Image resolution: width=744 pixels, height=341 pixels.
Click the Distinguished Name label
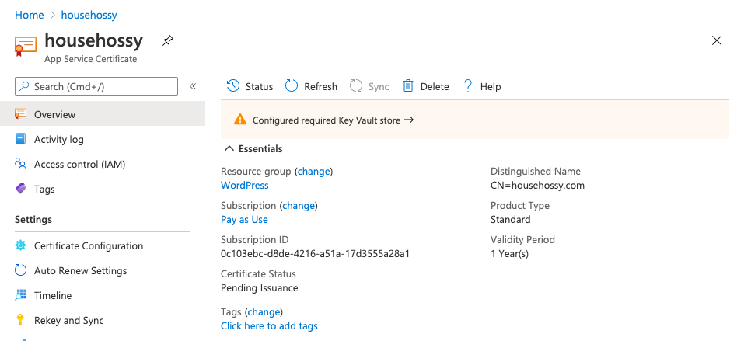coord(535,172)
